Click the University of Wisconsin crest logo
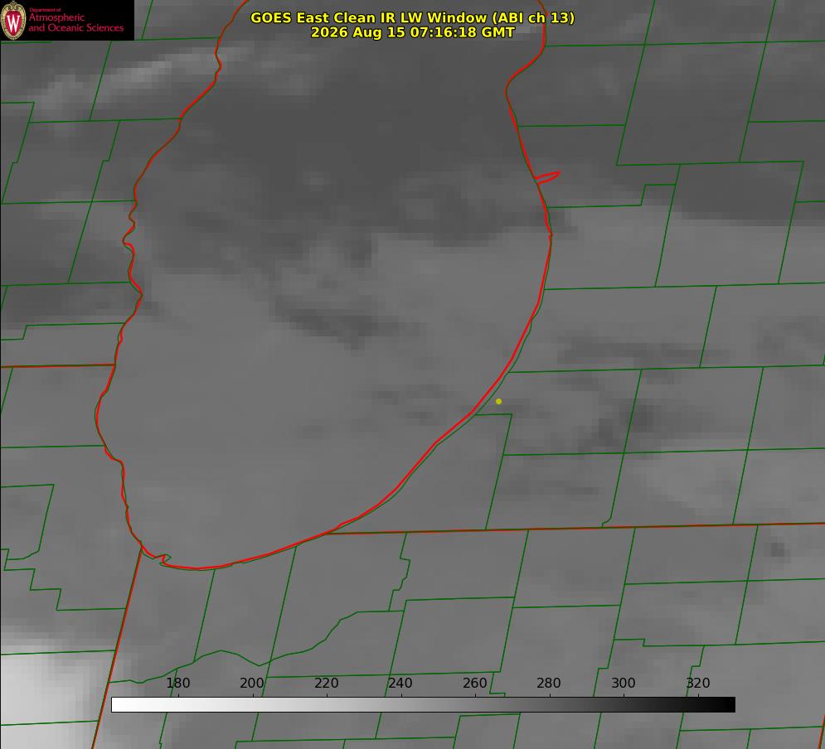 (13, 20)
